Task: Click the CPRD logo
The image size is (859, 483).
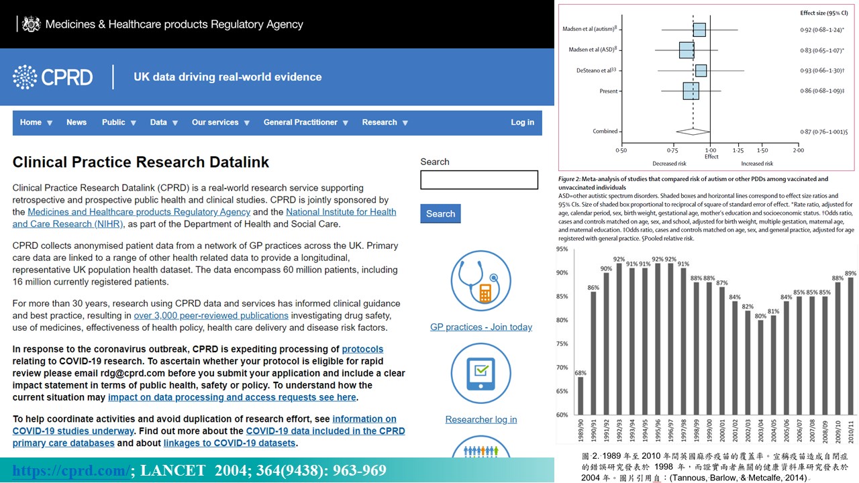Action: (x=53, y=76)
